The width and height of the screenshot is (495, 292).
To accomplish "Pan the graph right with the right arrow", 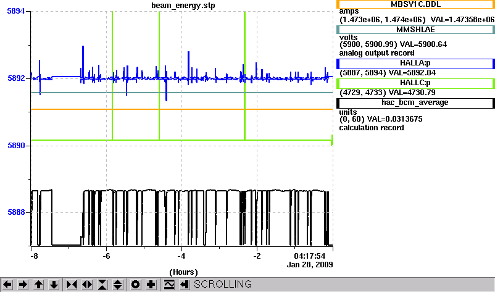I will coord(23,285).
